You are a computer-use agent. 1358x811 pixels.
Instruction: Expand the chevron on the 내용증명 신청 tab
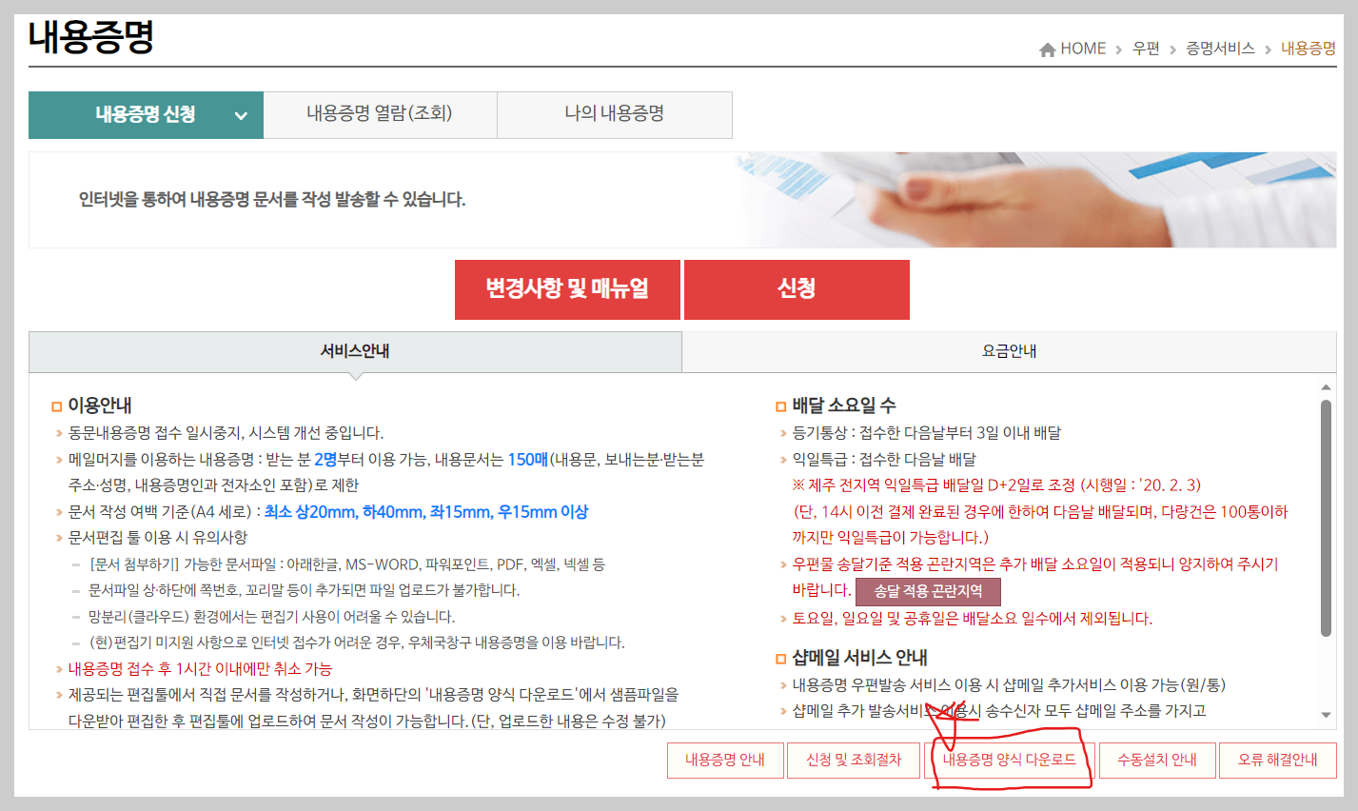click(x=241, y=114)
